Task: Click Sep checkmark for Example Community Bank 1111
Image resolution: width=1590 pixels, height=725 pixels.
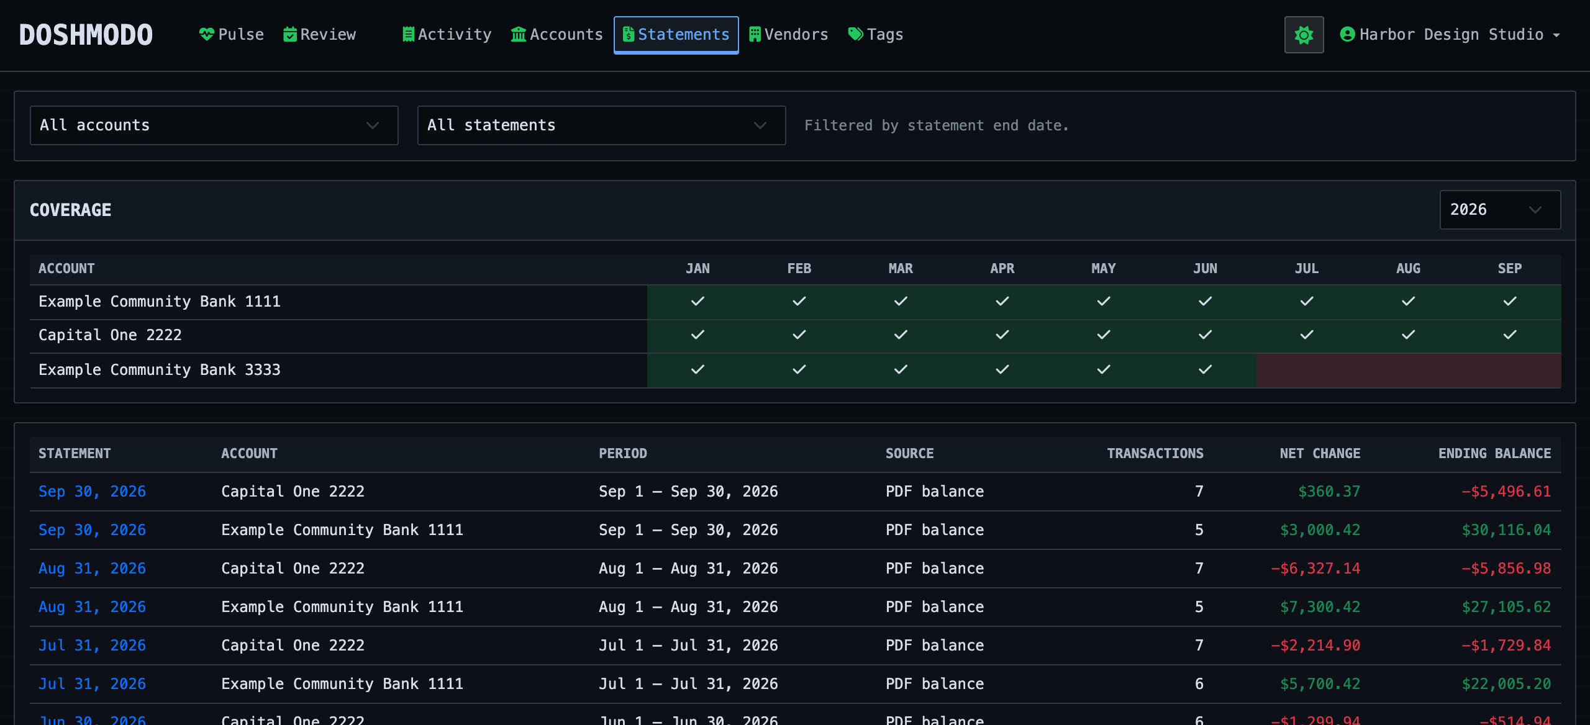Action: [1510, 302]
